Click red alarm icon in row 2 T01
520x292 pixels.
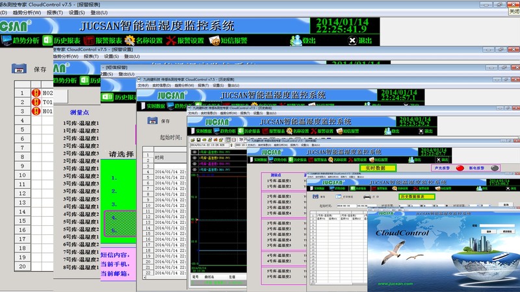coord(36,102)
